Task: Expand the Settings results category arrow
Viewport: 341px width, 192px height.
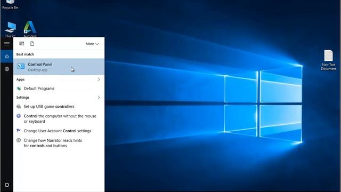Action: (99, 97)
